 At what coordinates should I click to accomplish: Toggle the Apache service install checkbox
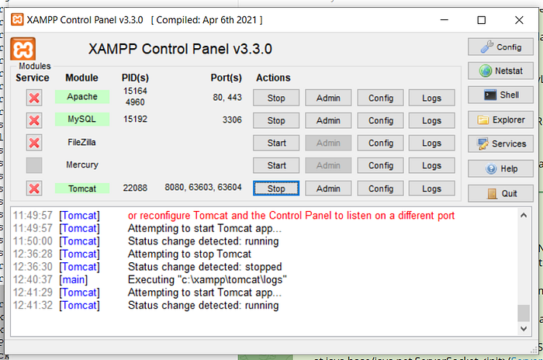click(34, 98)
